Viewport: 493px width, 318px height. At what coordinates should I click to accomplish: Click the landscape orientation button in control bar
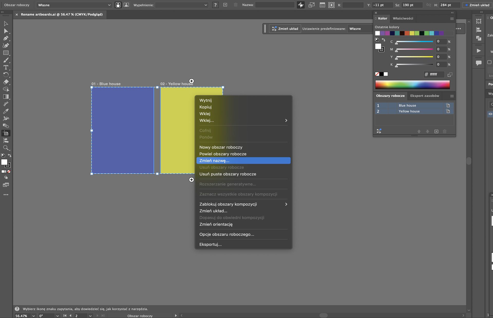coord(126,5)
